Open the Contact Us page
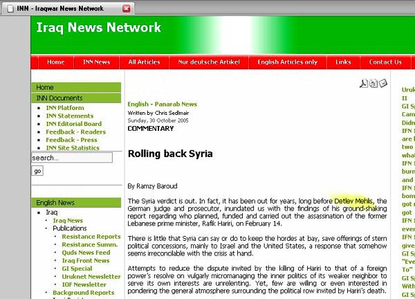Viewport: 415px width, 299px height. pyautogui.click(x=385, y=62)
